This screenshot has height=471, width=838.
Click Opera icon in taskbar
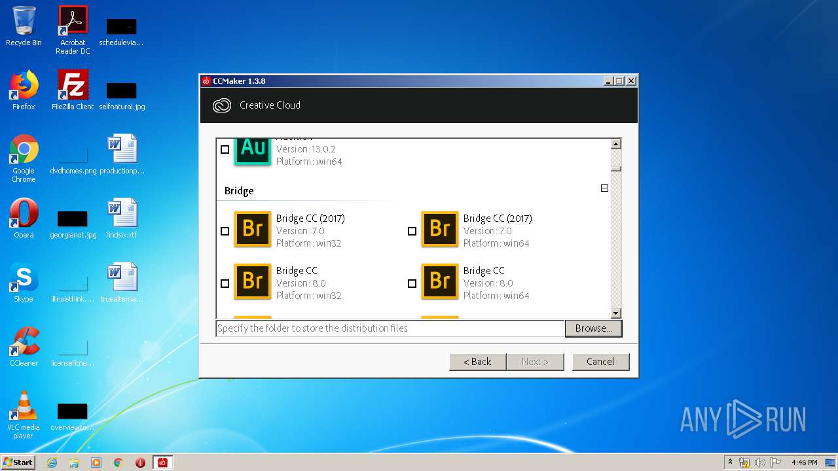tap(140, 462)
